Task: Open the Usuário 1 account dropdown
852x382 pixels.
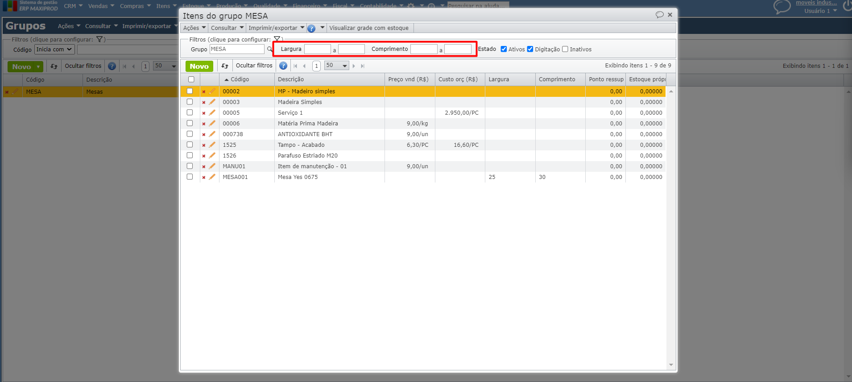Action: click(x=820, y=11)
